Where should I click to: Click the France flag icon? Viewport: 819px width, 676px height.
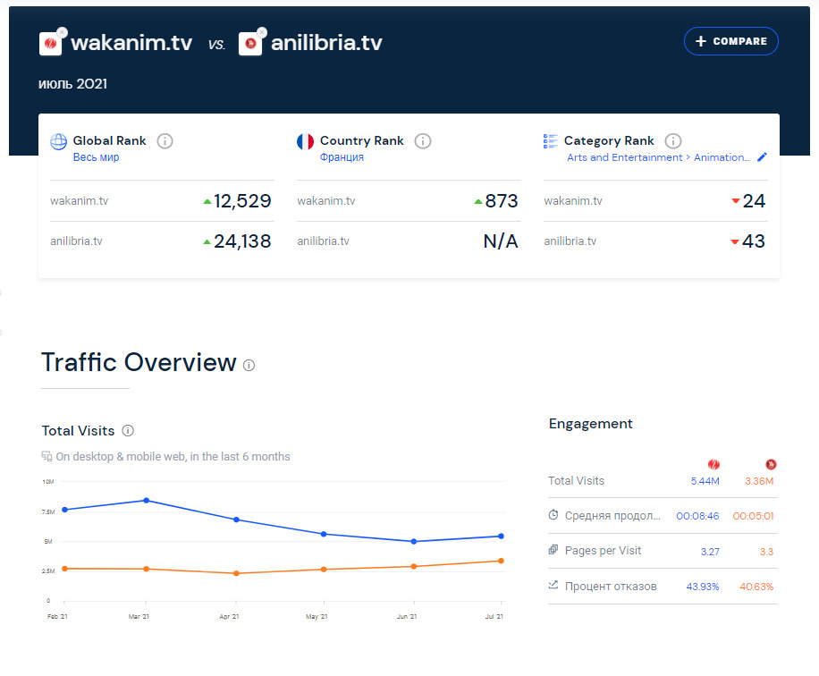[305, 141]
